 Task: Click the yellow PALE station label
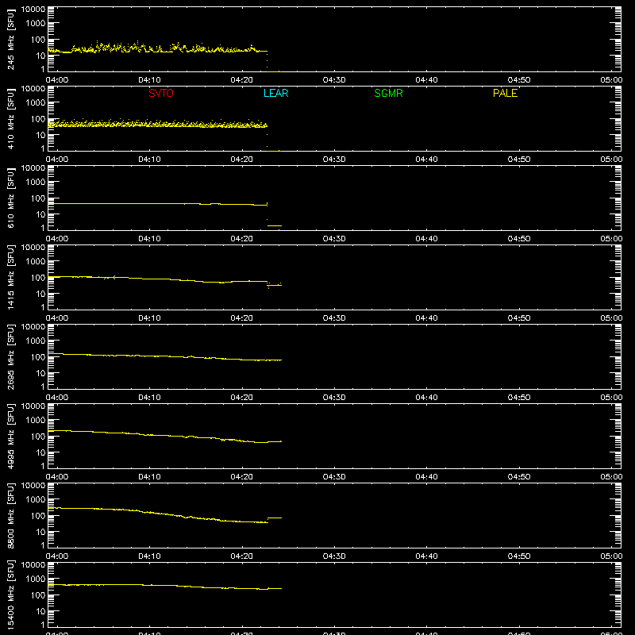pyautogui.click(x=505, y=93)
